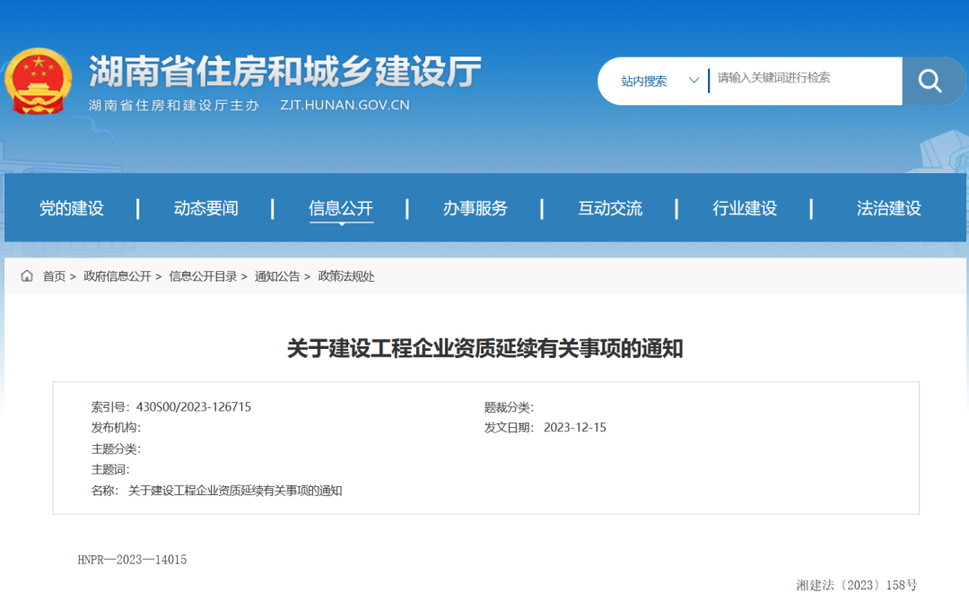Go to 政府信息公开 breadcrumb
The height and width of the screenshot is (610, 969).
tap(118, 276)
